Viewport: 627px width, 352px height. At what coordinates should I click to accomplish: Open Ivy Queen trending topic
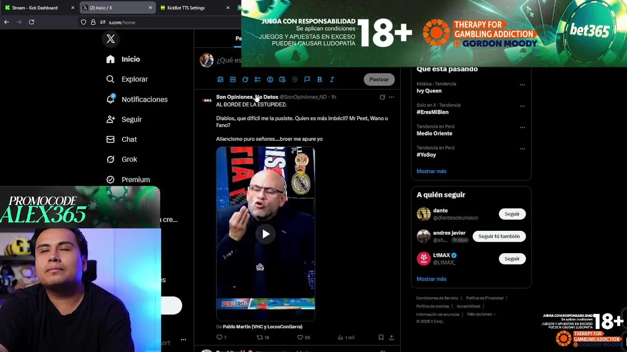pos(429,91)
